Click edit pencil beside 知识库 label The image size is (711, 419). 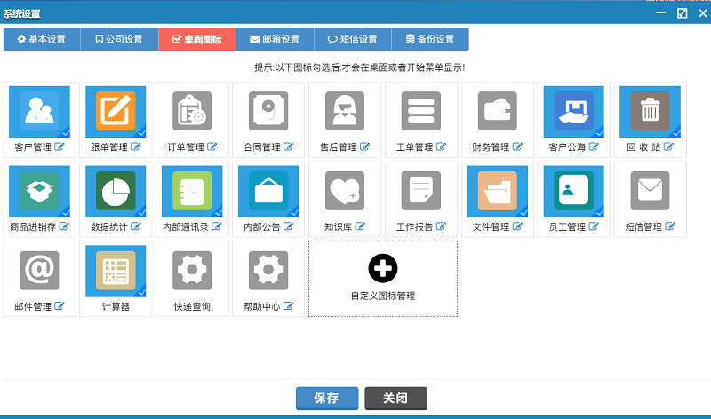(360, 226)
